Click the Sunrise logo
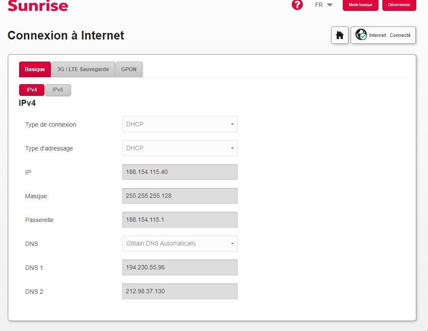428x331 pixels. [x=38, y=6]
